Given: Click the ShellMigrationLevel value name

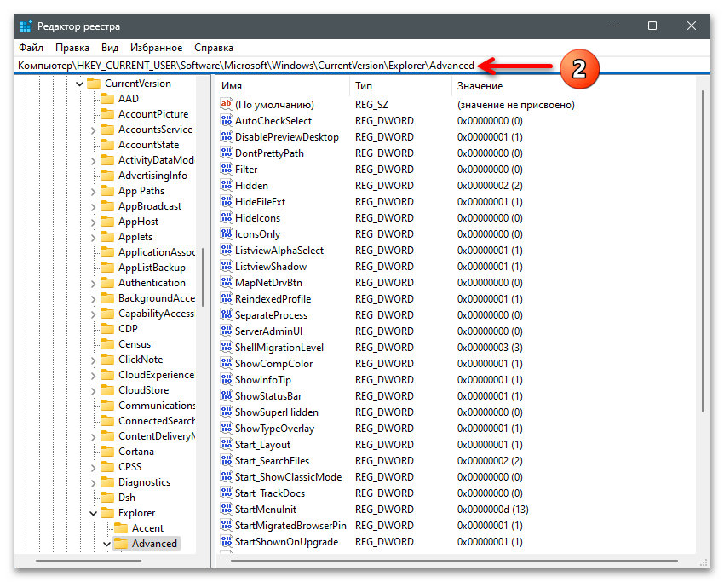Looking at the screenshot, I should tap(279, 348).
